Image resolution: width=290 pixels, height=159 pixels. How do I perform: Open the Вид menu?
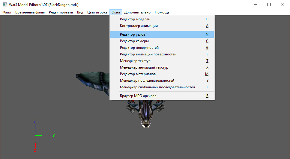click(x=80, y=12)
